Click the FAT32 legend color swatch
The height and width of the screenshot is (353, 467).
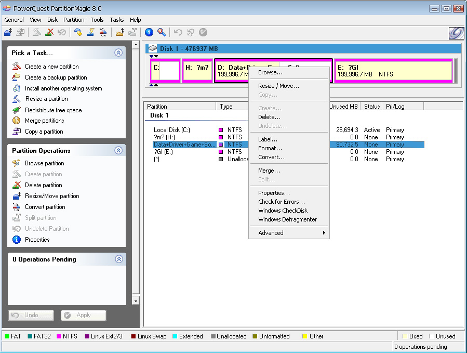[x=30, y=336]
